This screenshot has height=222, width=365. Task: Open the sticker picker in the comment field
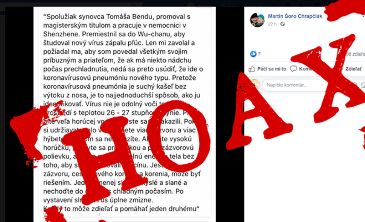(x=363, y=85)
